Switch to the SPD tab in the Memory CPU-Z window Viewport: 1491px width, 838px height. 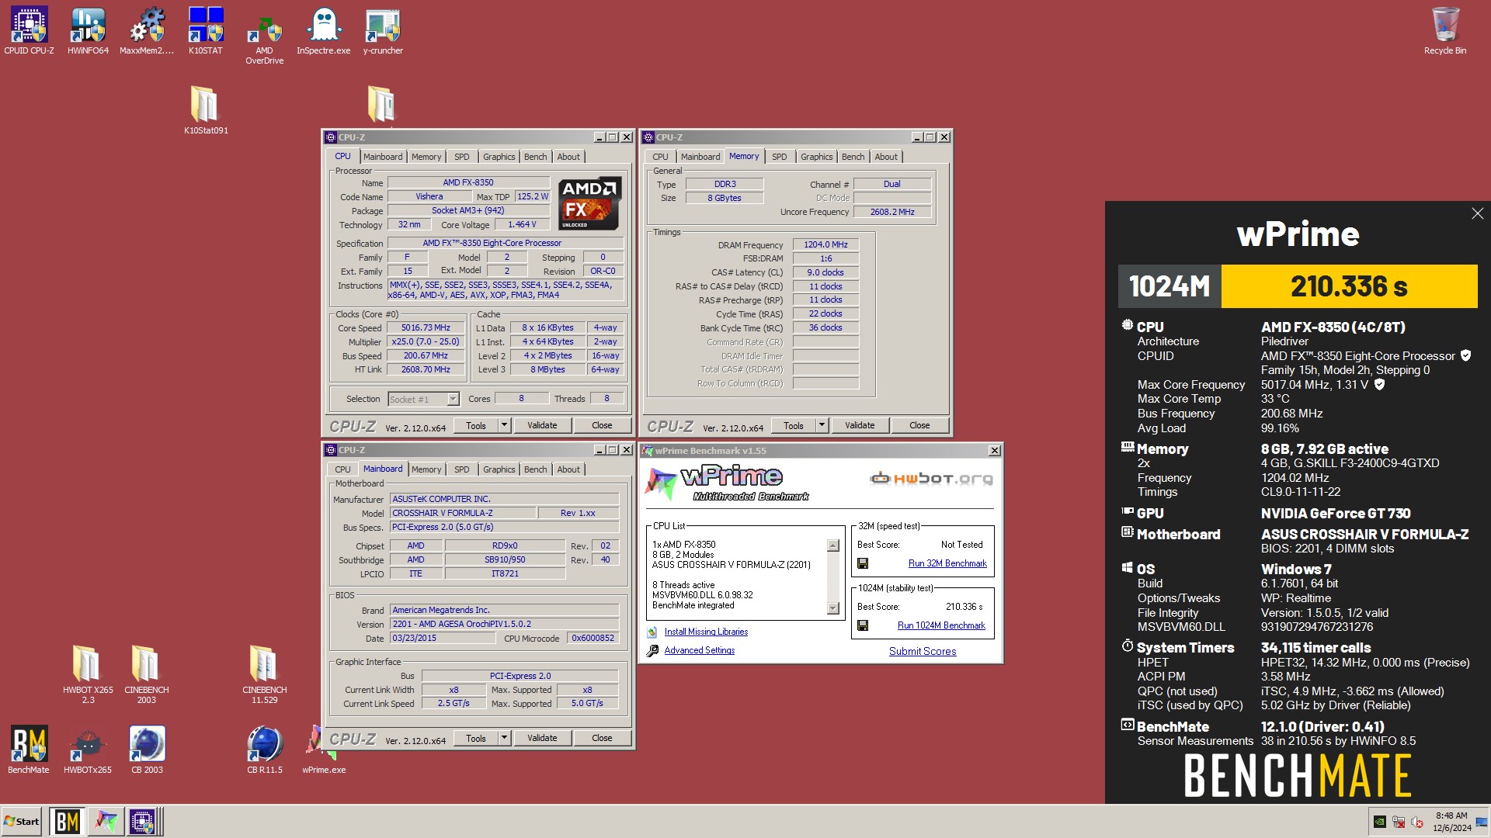pos(779,157)
